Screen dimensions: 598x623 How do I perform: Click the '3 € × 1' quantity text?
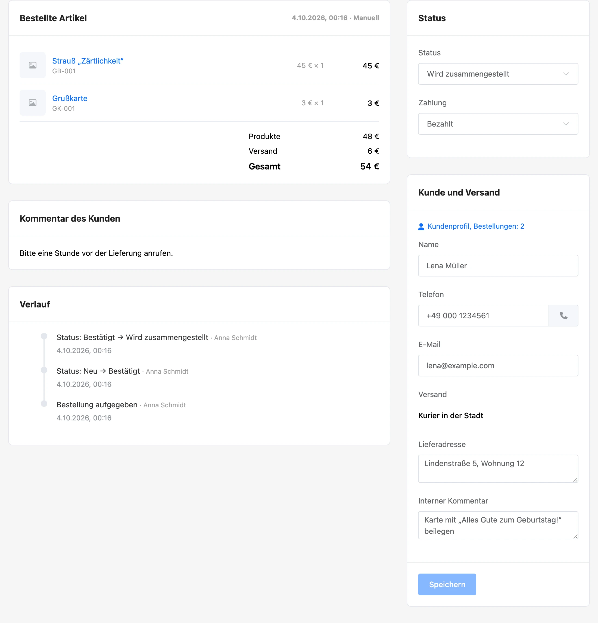(x=312, y=103)
